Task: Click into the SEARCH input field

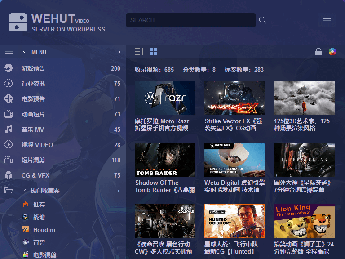Action: coord(191,20)
